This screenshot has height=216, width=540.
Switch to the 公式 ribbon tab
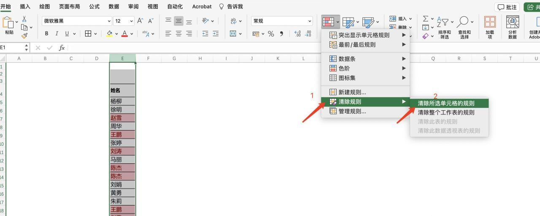pos(94,6)
